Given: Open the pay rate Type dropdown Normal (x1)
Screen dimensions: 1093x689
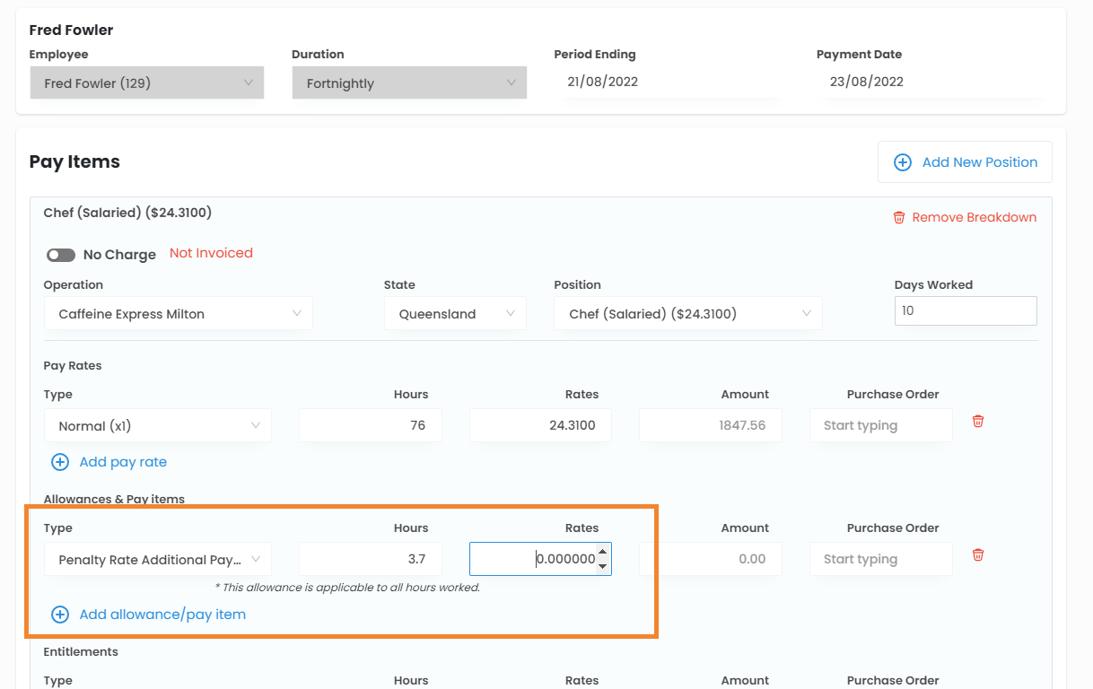Looking at the screenshot, I should point(158,425).
